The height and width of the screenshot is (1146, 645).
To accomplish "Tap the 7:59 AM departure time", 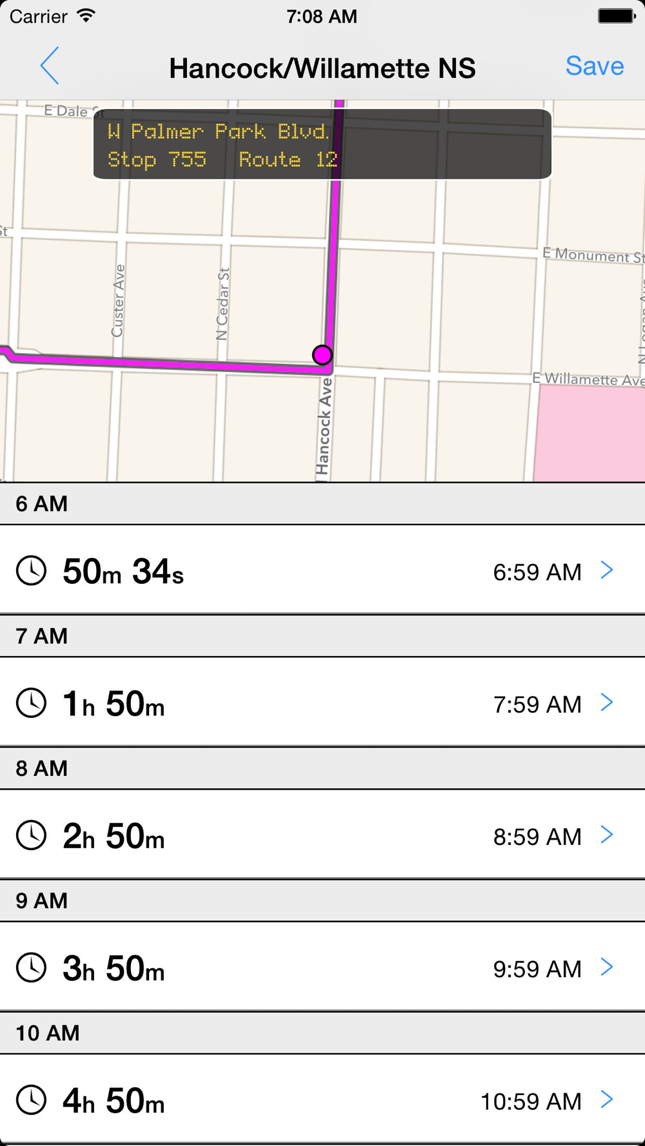I will tap(537, 704).
